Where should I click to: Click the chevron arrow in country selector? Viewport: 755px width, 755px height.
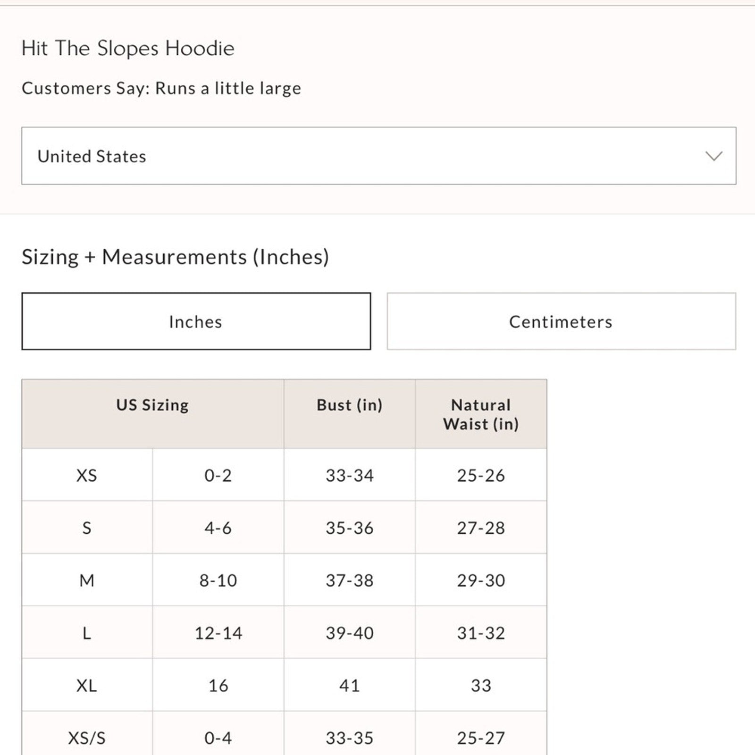[713, 156]
